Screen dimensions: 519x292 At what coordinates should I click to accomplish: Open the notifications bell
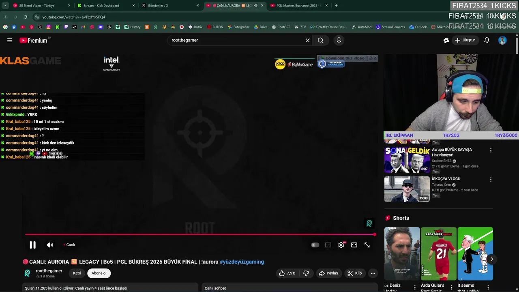(487, 40)
